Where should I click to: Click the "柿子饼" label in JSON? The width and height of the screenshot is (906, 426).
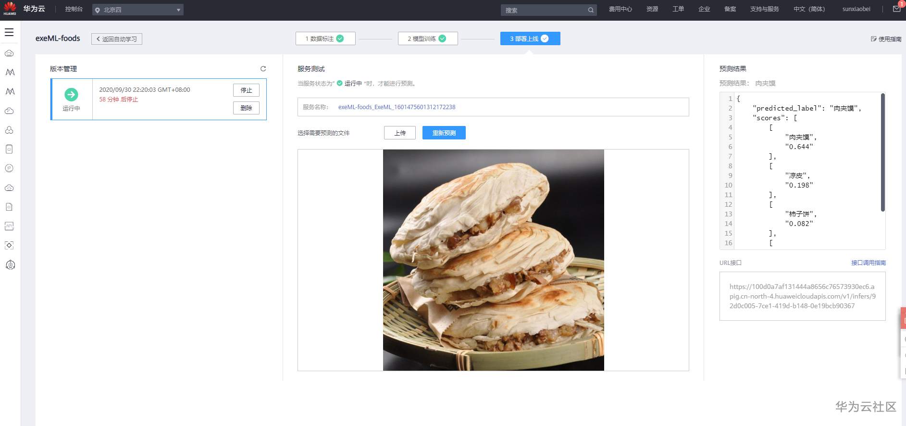click(x=801, y=214)
